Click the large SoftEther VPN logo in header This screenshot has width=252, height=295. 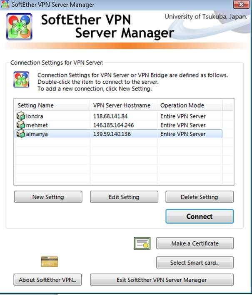click(19, 27)
